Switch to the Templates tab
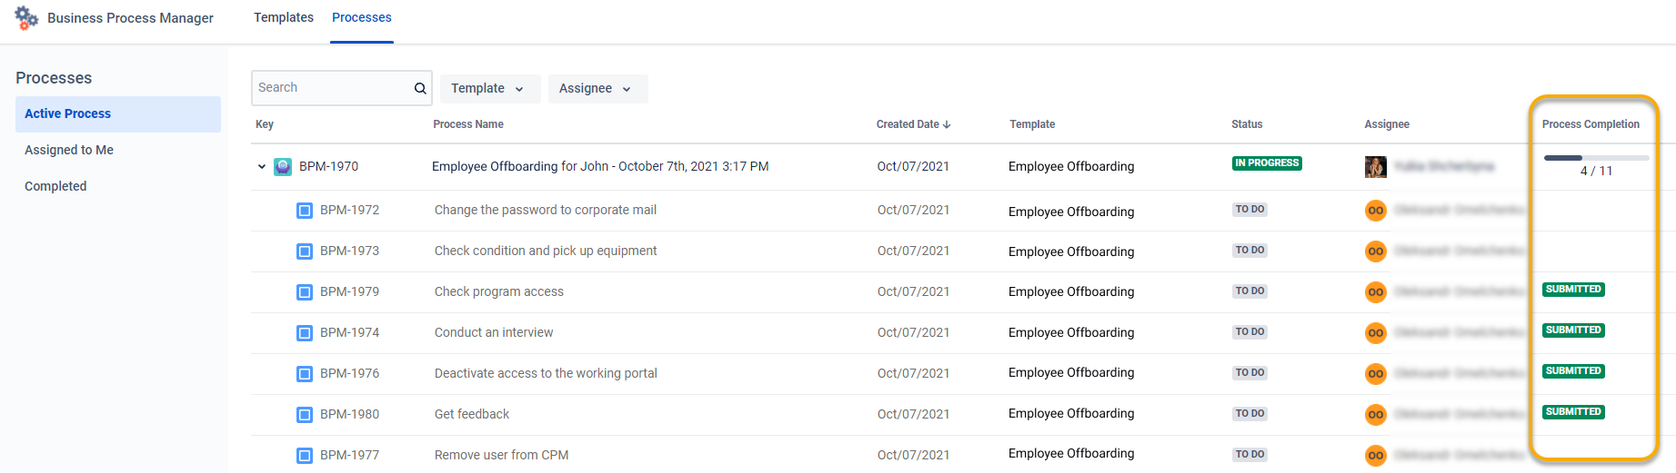 [284, 17]
